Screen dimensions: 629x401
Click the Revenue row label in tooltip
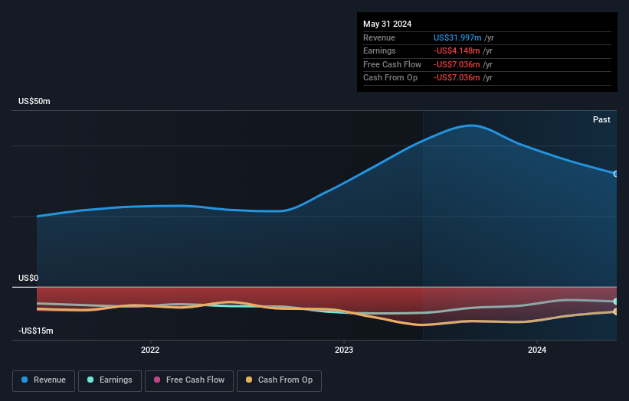coord(379,37)
